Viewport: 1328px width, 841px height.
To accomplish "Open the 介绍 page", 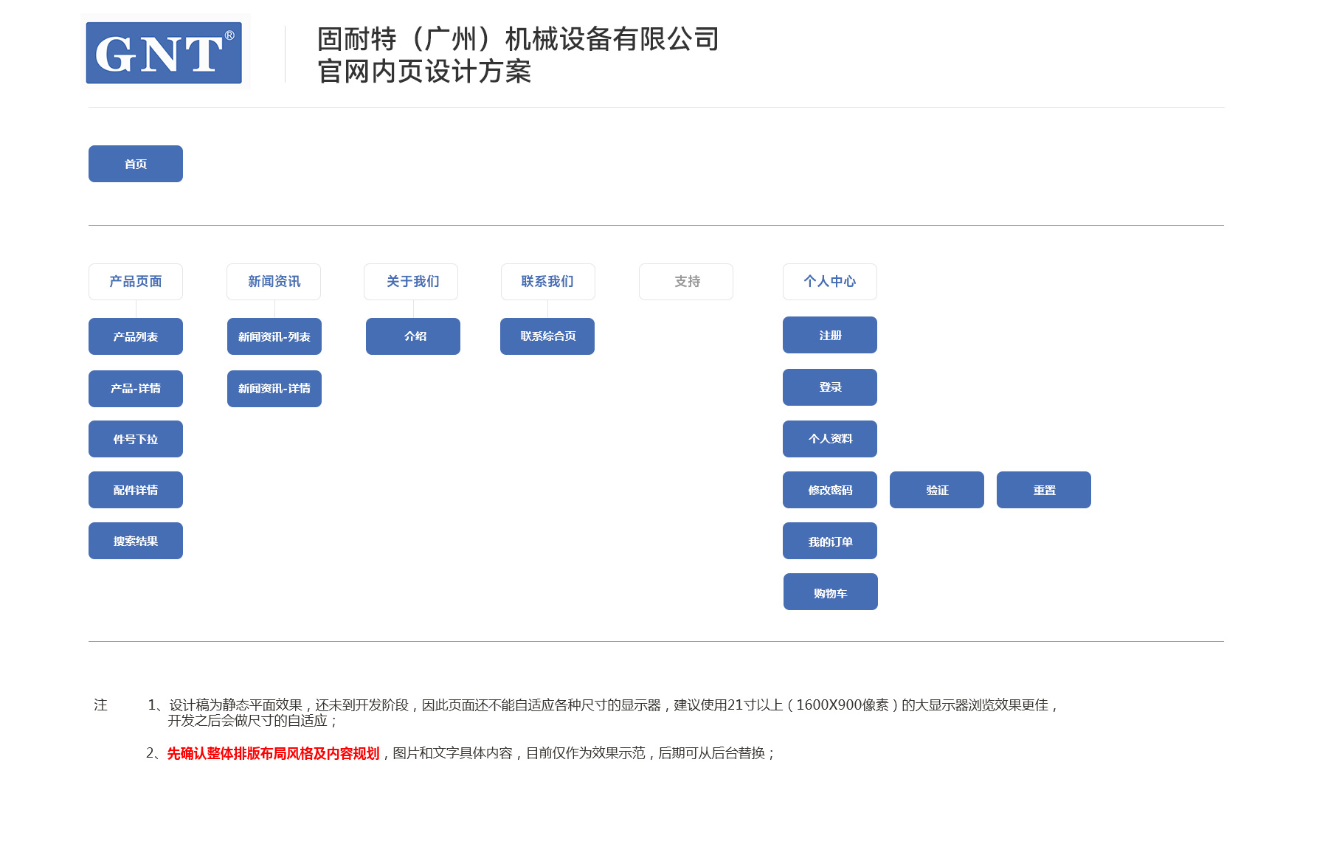I will (x=413, y=336).
